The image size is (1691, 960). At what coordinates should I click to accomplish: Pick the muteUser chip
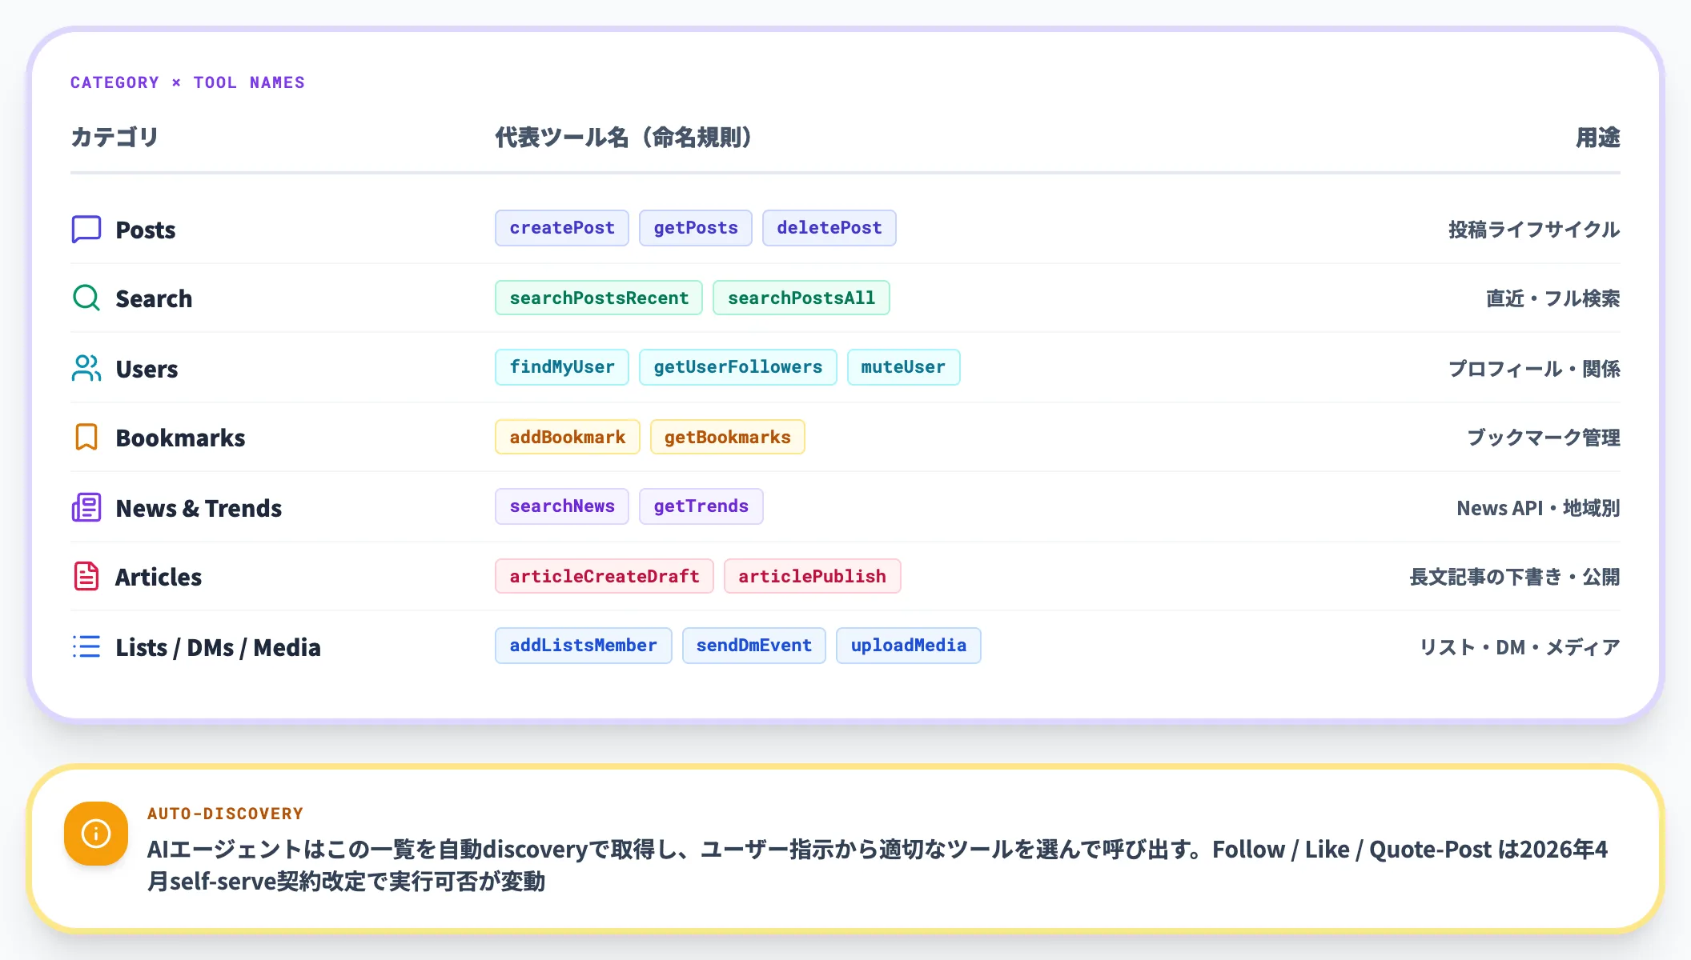[x=903, y=367]
